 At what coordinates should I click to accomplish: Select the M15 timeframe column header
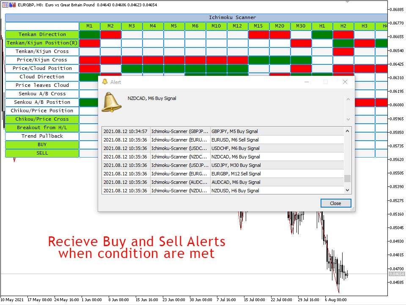coord(258,26)
